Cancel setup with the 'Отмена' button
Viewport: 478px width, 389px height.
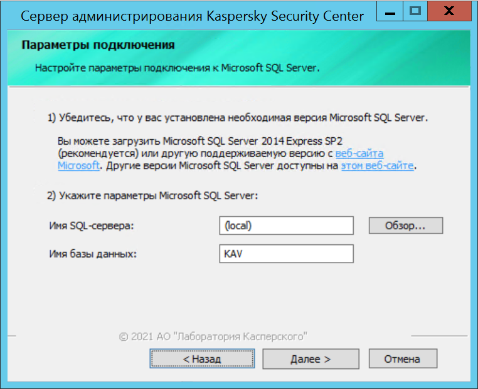pos(402,359)
